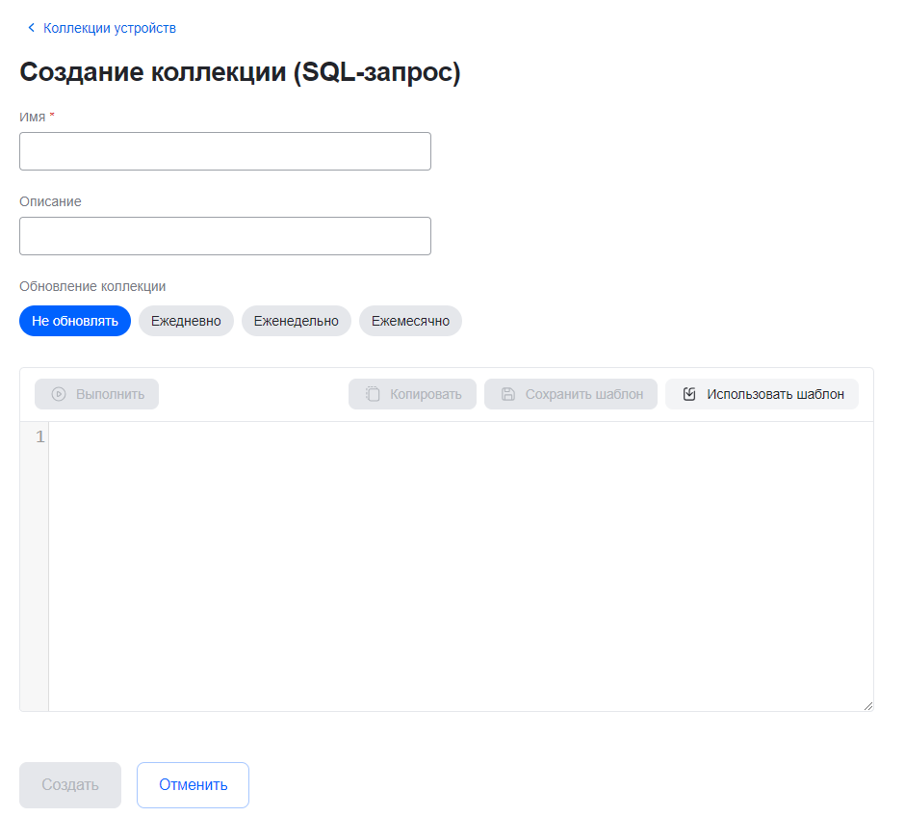Click the copy icon in Копировать
This screenshot has height=817, width=905.
coord(373,394)
